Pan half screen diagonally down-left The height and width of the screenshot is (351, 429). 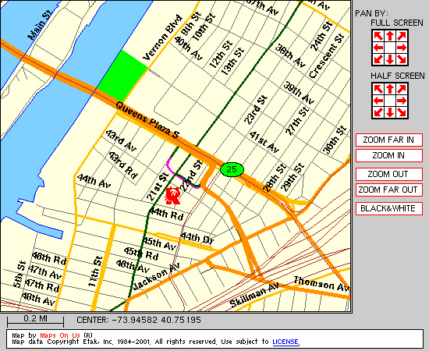point(378,112)
